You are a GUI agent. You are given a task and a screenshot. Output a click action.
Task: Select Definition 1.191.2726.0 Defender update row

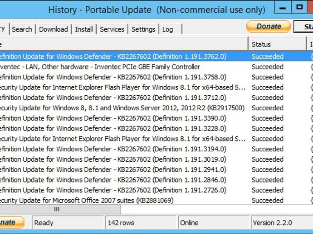(x=113, y=190)
